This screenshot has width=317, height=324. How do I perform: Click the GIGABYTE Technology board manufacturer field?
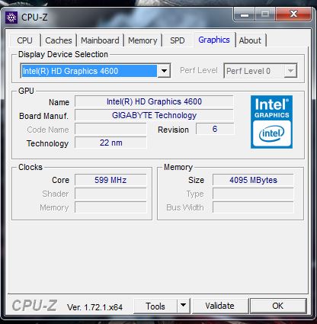(x=154, y=115)
